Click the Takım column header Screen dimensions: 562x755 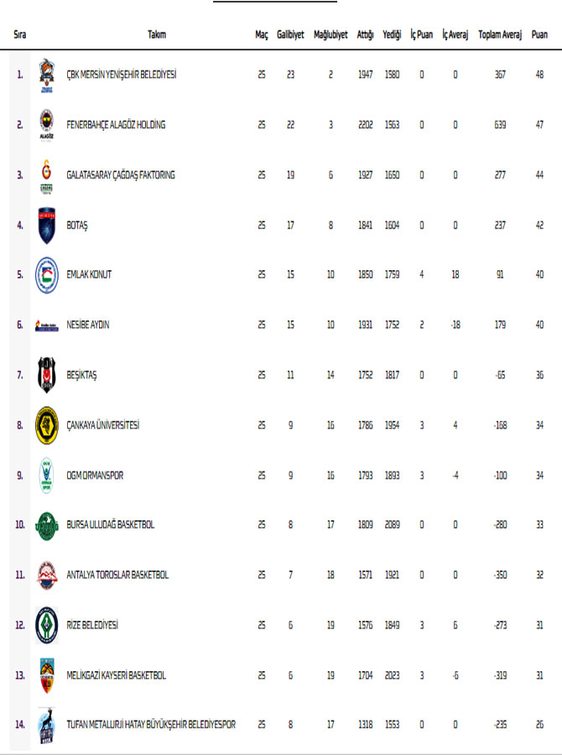[156, 35]
